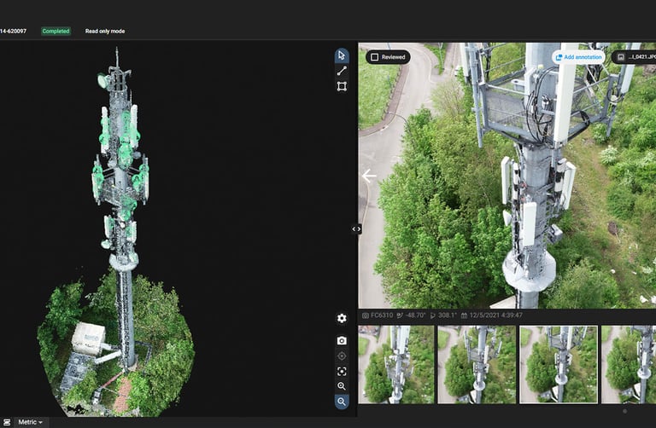Select the rectangle area tool
This screenshot has height=428, width=656.
tap(342, 86)
